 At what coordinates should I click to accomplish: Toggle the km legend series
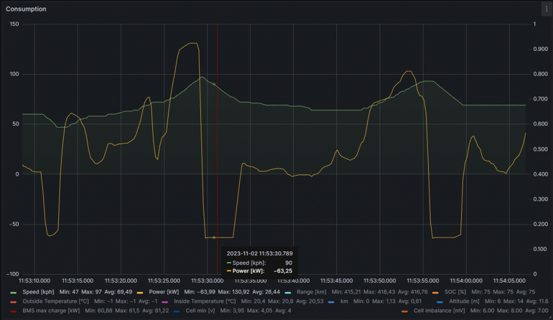344,301
